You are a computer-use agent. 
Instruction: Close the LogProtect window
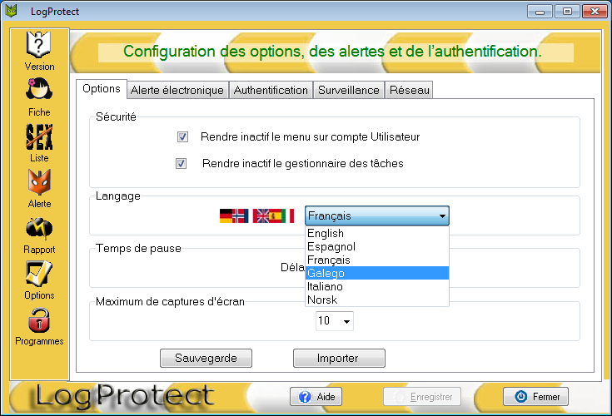click(x=595, y=12)
